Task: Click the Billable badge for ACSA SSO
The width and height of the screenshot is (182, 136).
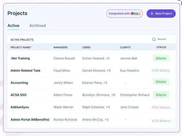Action: 161,95
